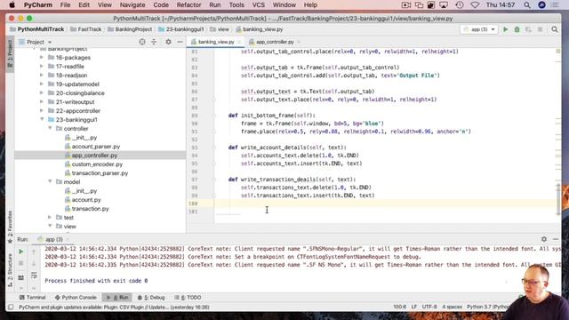Click the UTF-8 encoding status bar entry
569x320 pixels.
429,307
